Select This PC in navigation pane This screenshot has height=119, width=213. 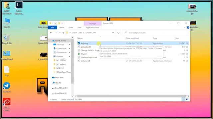[58, 83]
